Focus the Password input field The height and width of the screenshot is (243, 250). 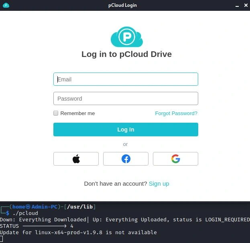click(126, 99)
